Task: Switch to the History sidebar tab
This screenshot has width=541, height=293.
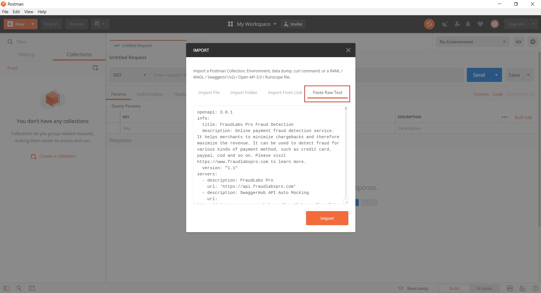Action: [x=26, y=54]
